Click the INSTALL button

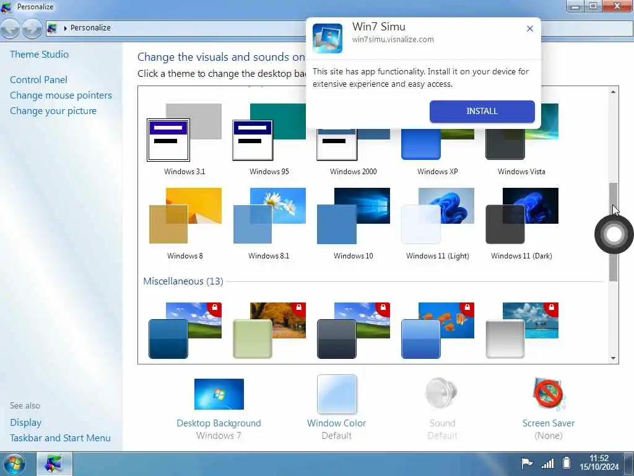click(x=482, y=112)
